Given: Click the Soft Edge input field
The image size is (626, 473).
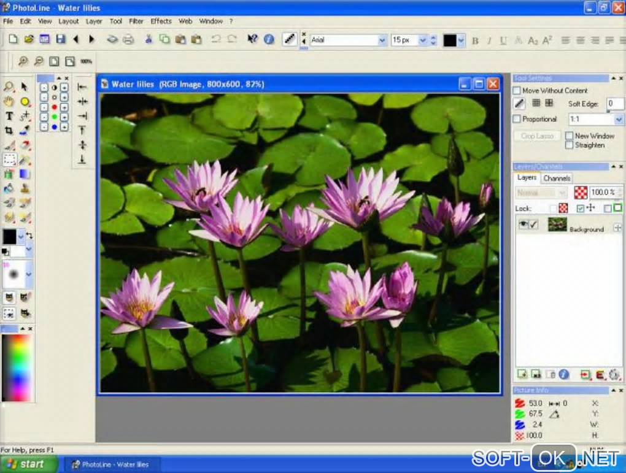Looking at the screenshot, I should click(x=614, y=104).
